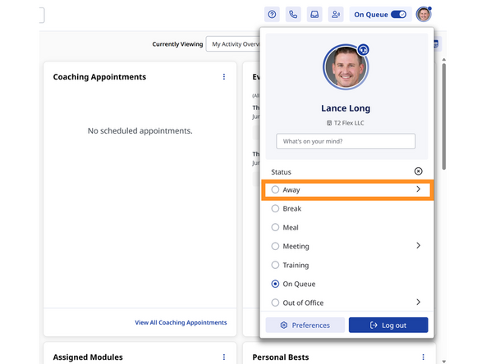Open Coaching Appointments three-dot menu

(224, 77)
